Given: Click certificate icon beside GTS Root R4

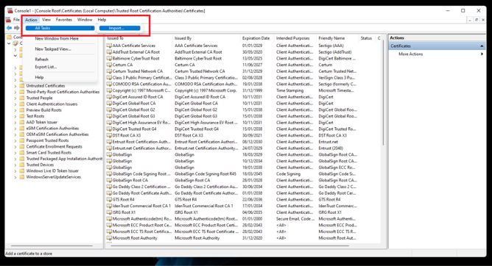Looking at the screenshot, I should tap(109, 199).
